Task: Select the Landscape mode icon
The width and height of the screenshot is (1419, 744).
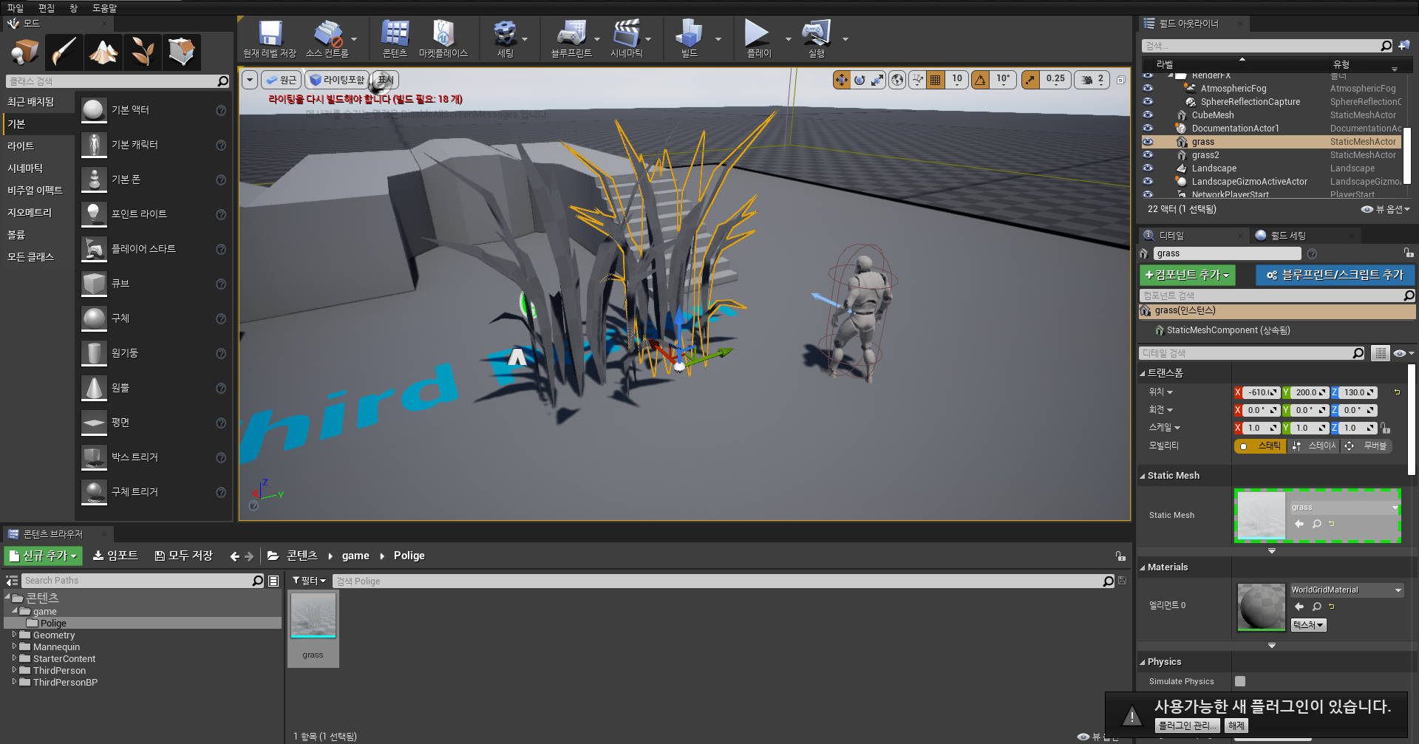Action: 103,52
